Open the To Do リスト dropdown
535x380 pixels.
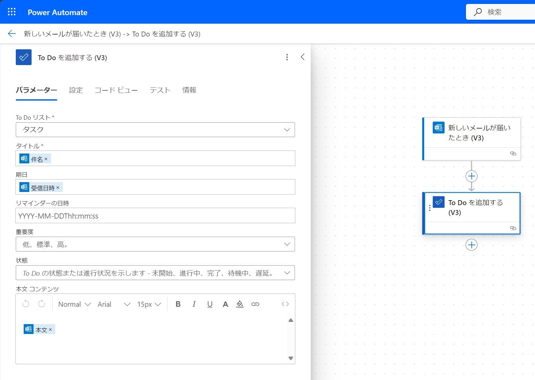coord(155,130)
